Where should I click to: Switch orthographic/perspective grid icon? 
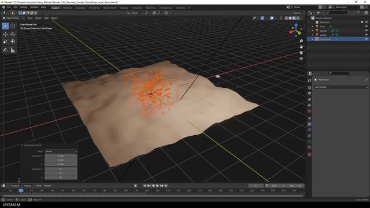point(301,59)
